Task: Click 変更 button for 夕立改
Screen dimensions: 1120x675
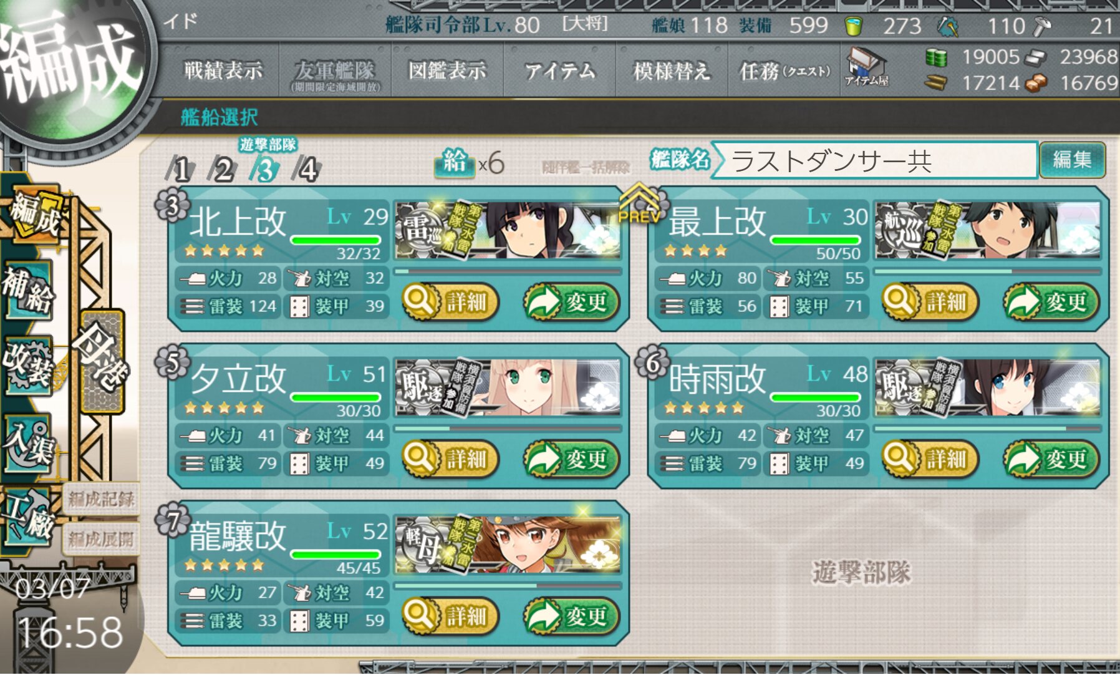Action: 571,460
